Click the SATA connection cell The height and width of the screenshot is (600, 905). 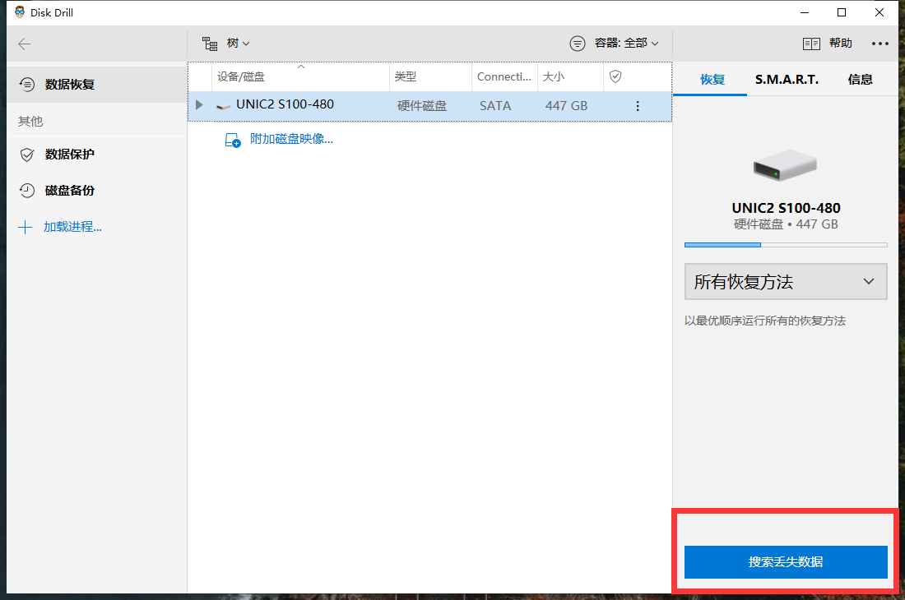click(x=495, y=106)
